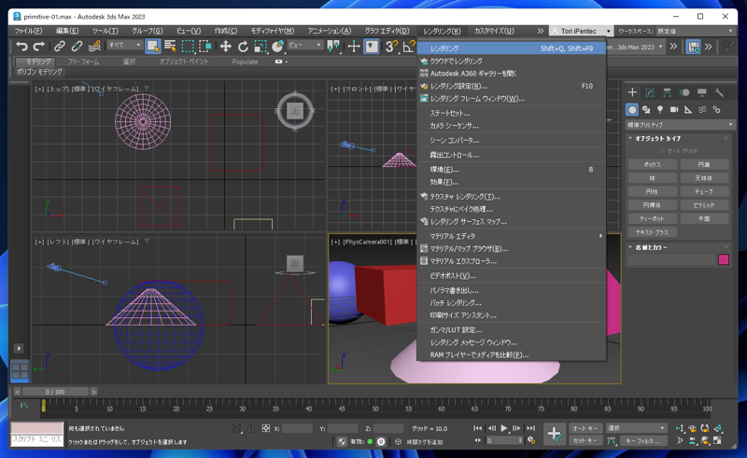This screenshot has width=747, height=458.
Task: Click the ピラミッド object button
Action: [704, 205]
